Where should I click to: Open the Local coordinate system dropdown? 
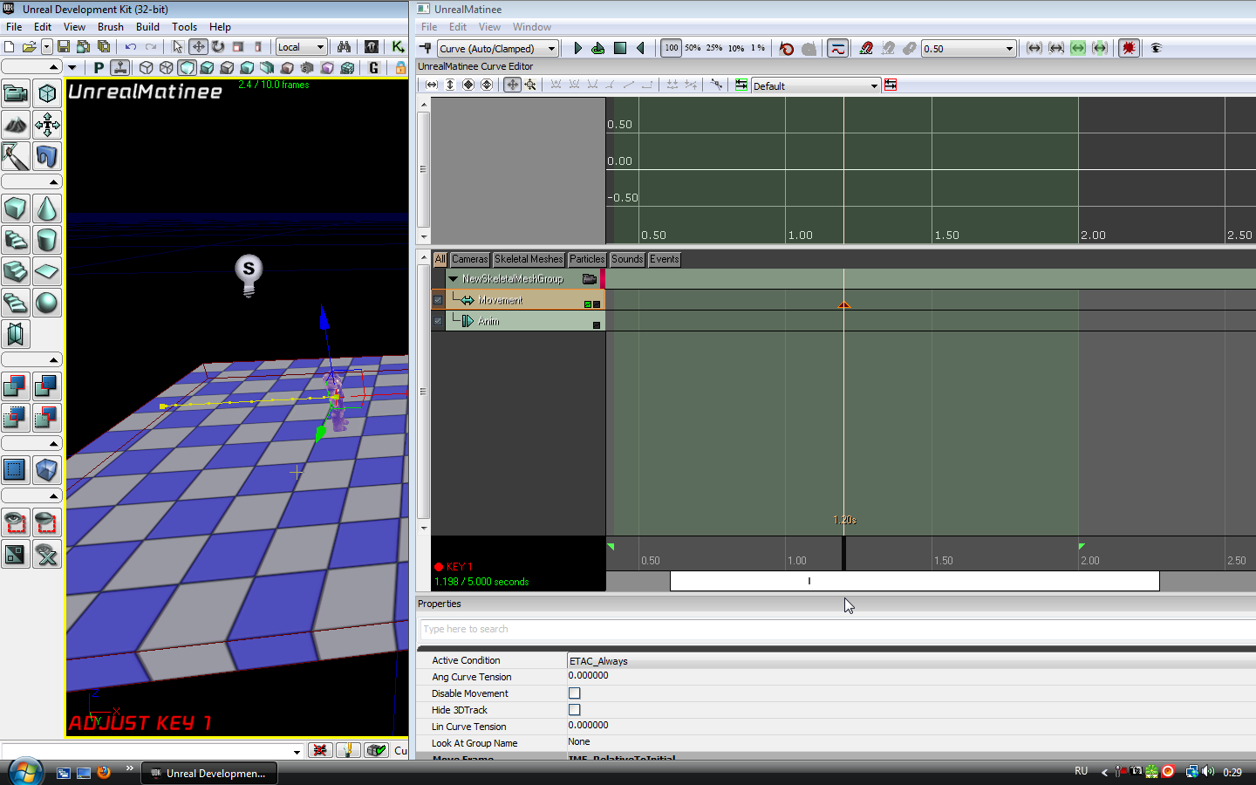[301, 47]
